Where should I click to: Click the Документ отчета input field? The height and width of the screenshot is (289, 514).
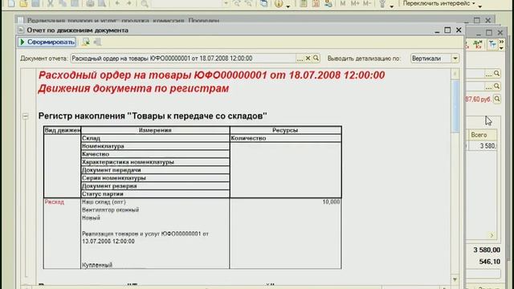click(x=183, y=59)
